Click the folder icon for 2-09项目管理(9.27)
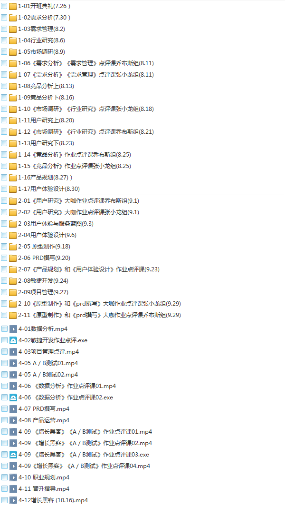The image size is (285, 507). 13,292
